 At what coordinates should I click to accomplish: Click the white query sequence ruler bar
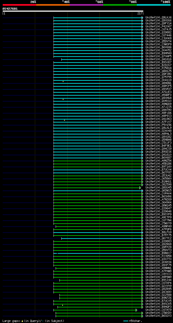pos(73,11)
